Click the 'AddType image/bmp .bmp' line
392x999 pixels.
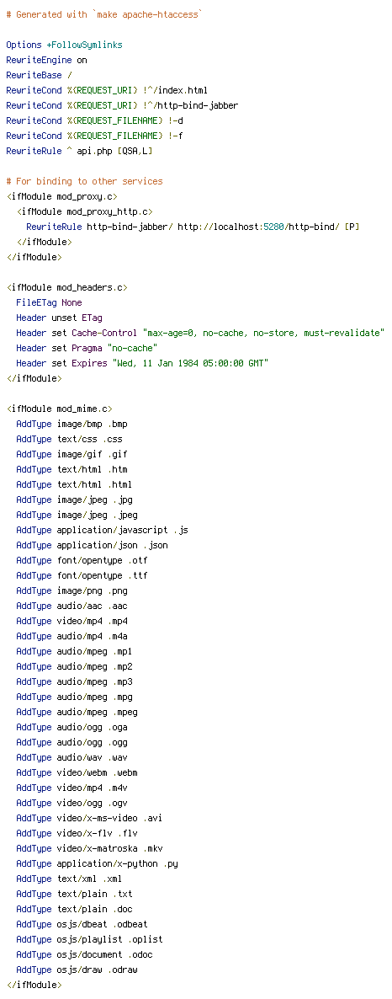pyautogui.click(x=72, y=424)
